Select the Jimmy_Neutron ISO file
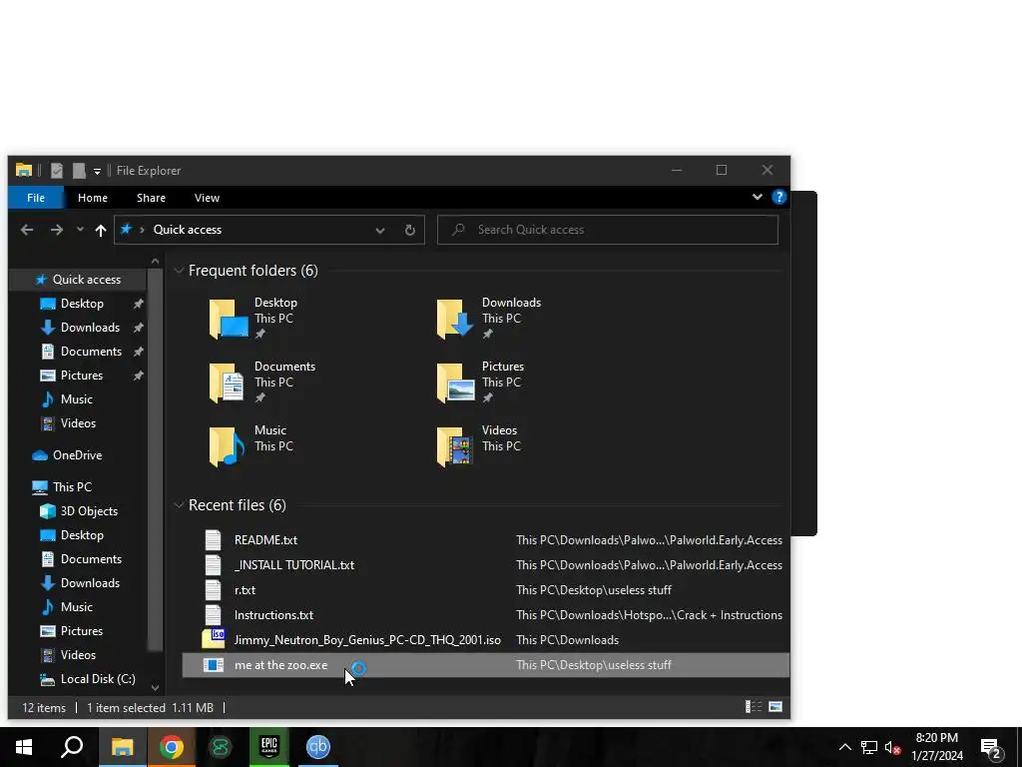Viewport: 1022px width, 767px height. click(x=485, y=640)
